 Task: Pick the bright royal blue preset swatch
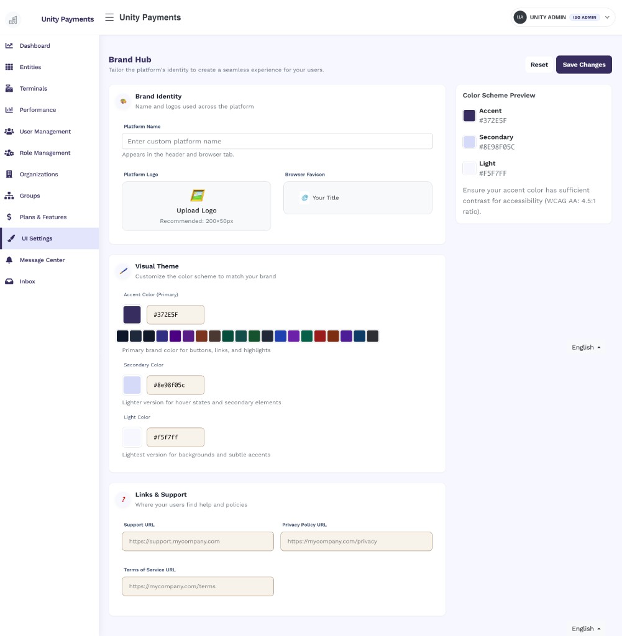pyautogui.click(x=280, y=336)
